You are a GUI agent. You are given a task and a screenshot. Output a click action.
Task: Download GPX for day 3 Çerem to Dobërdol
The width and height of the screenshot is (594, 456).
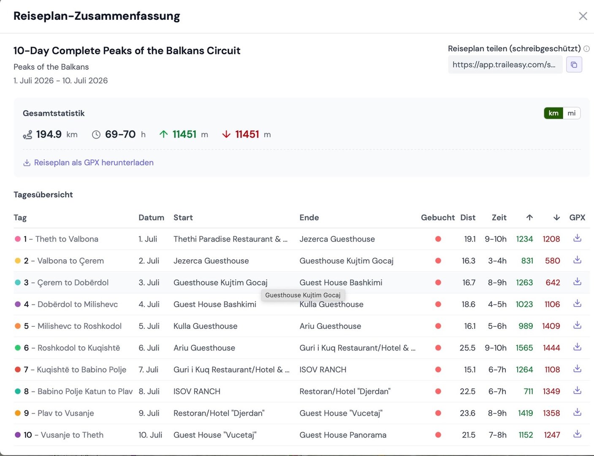(x=577, y=282)
